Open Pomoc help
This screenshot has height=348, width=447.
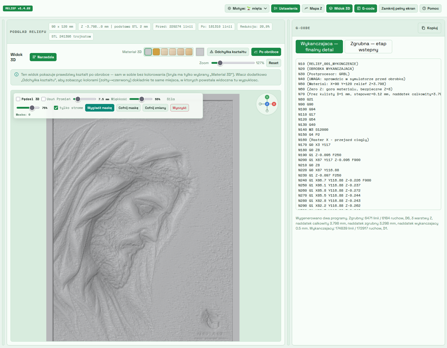pos(430,8)
